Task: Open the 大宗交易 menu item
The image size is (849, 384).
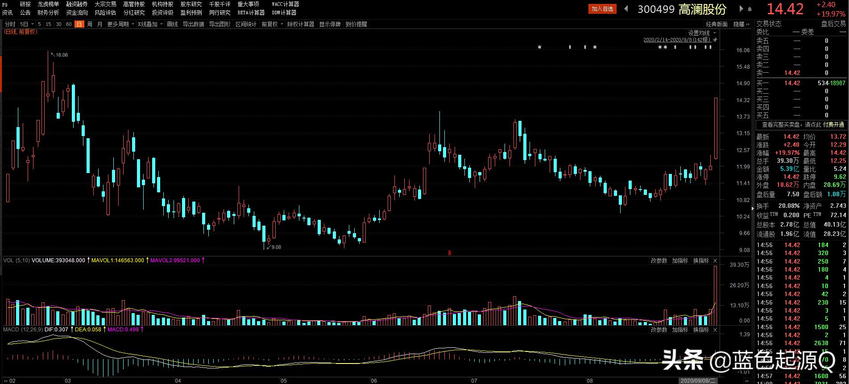Action: coord(105,4)
